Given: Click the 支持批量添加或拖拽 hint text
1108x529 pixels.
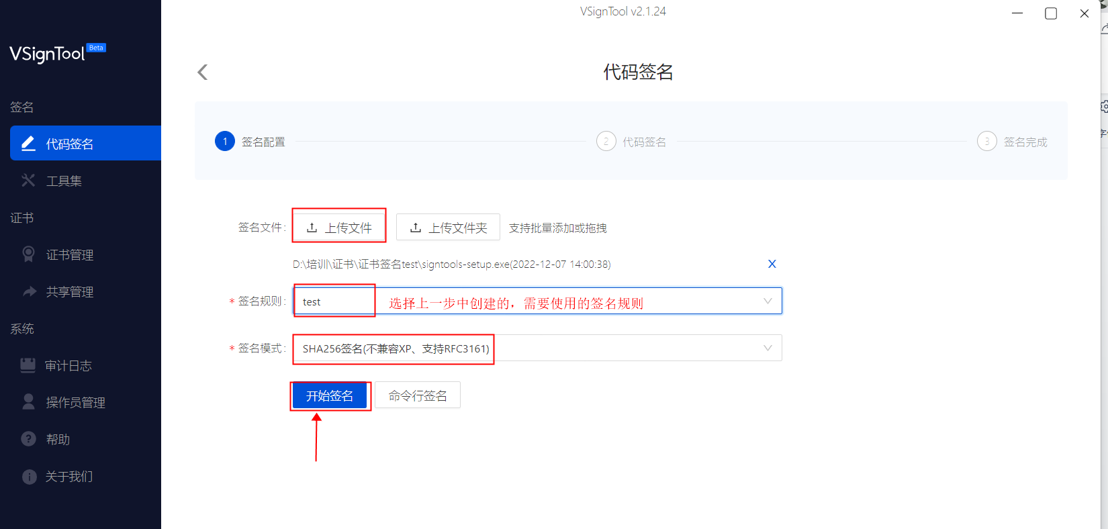Looking at the screenshot, I should pos(557,228).
